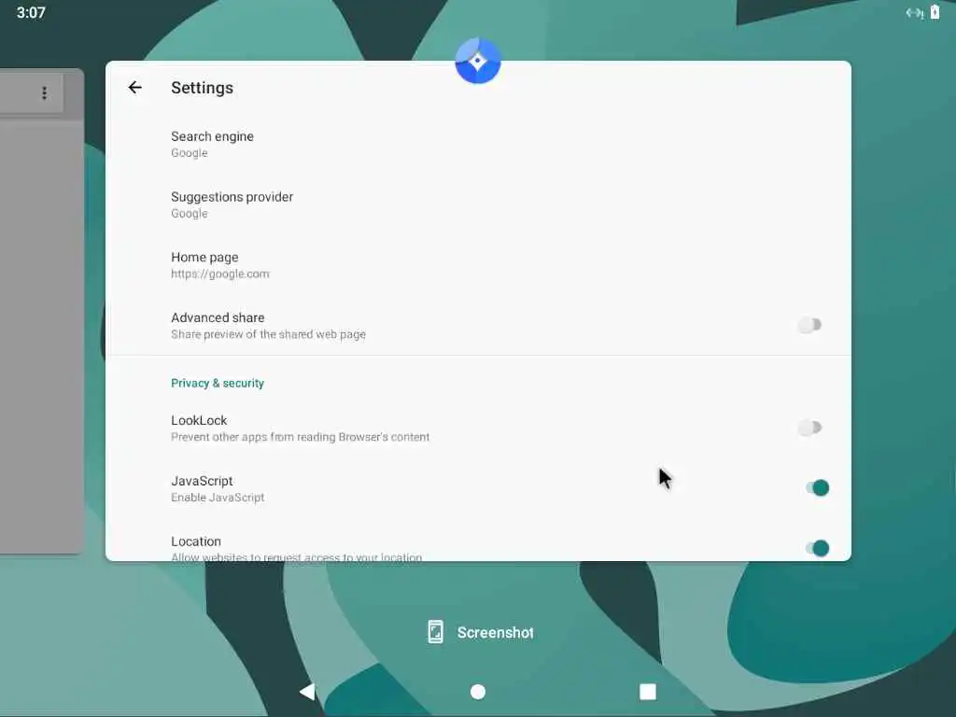Turn off the Location switch
This screenshot has width=956, height=717.
817,548
